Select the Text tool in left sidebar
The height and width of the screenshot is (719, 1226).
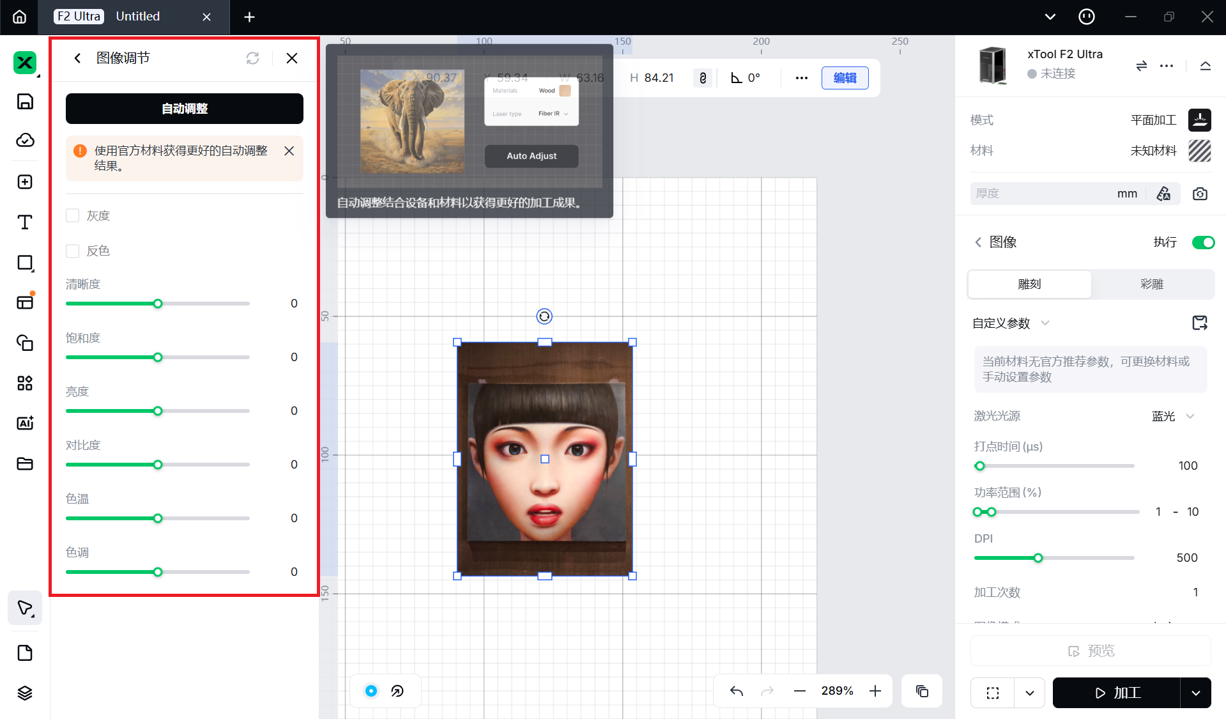point(25,222)
